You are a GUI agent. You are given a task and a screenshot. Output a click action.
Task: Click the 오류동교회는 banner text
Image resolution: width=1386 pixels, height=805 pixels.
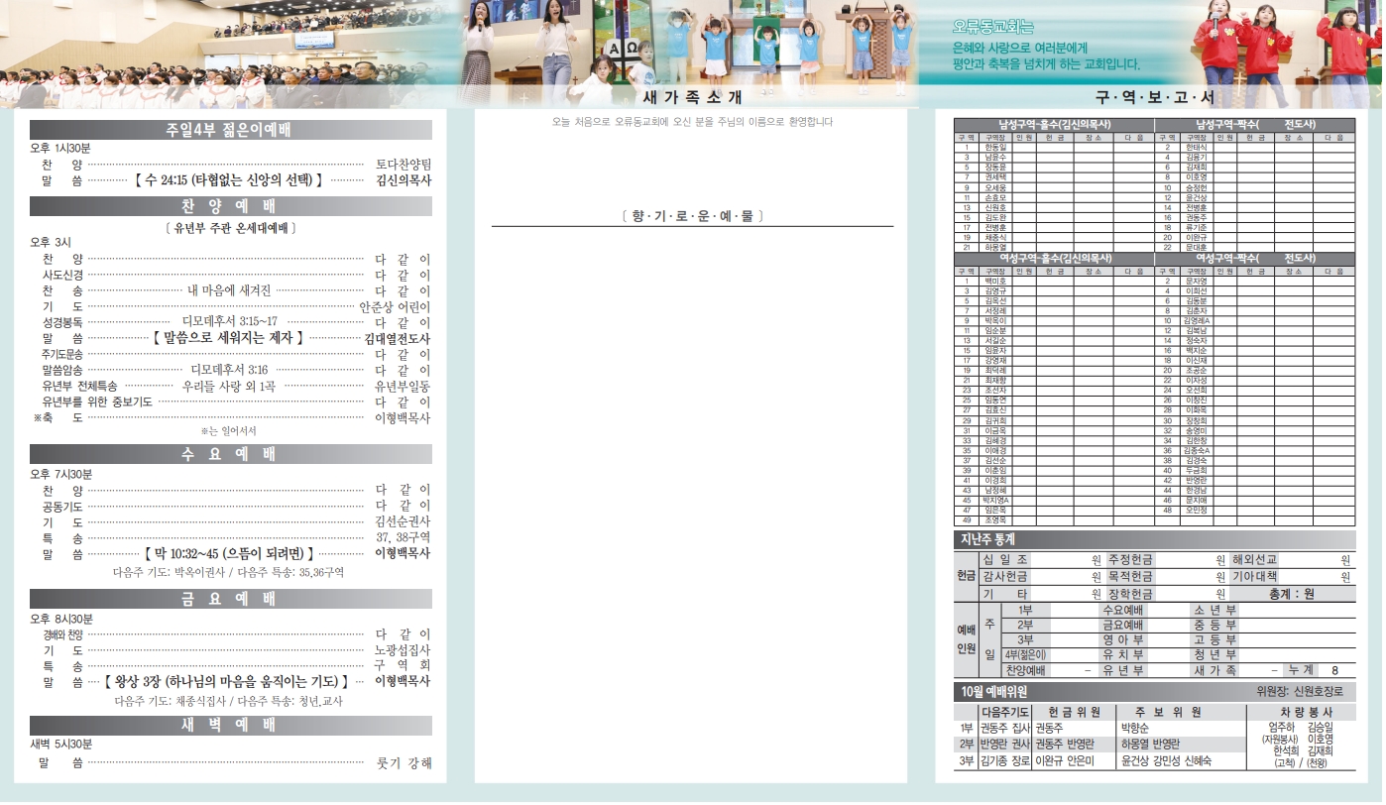click(x=992, y=28)
